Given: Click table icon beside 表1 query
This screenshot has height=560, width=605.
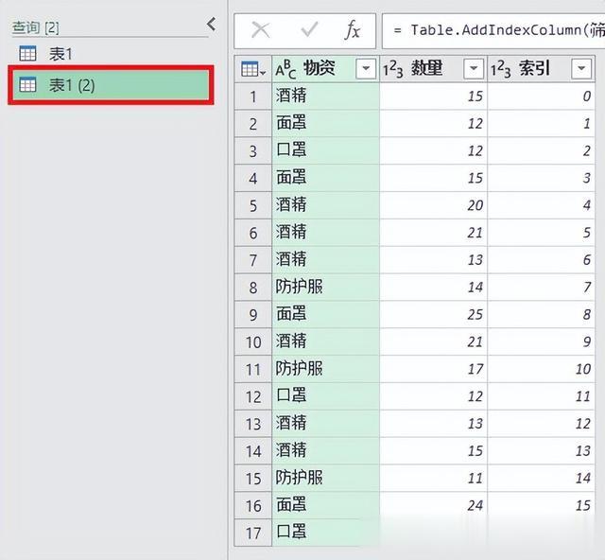Looking at the screenshot, I should [27, 54].
